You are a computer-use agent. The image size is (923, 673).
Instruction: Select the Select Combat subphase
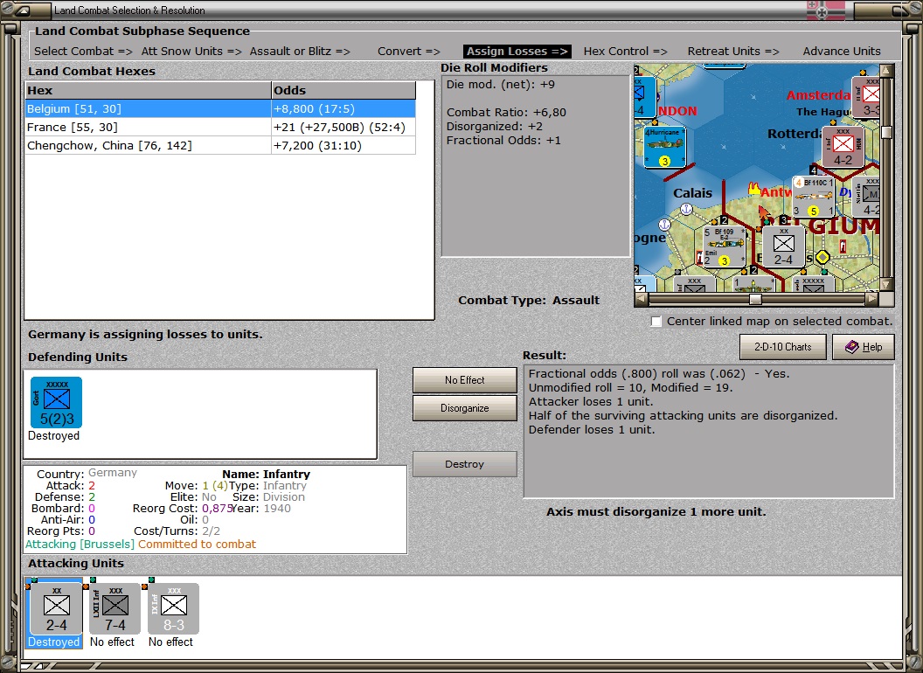[83, 52]
